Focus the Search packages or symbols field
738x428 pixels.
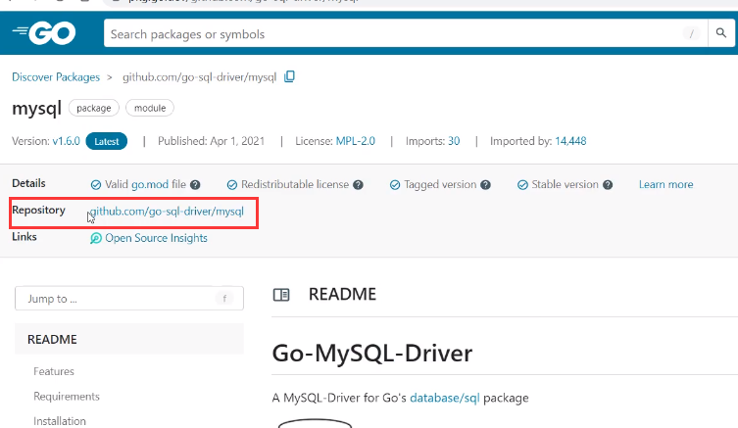point(405,33)
